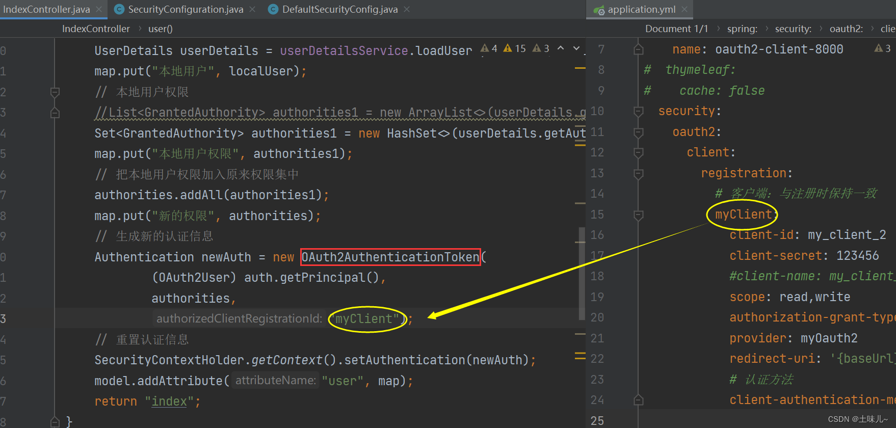This screenshot has width=896, height=428.
Task: Go to previous highlighted error arrow
Action: click(x=561, y=48)
